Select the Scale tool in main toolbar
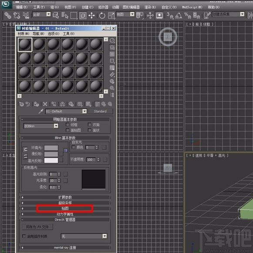The height and width of the screenshot is (253, 253). 111,16
